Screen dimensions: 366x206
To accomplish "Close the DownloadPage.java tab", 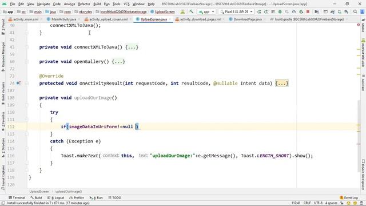I will point(264,19).
